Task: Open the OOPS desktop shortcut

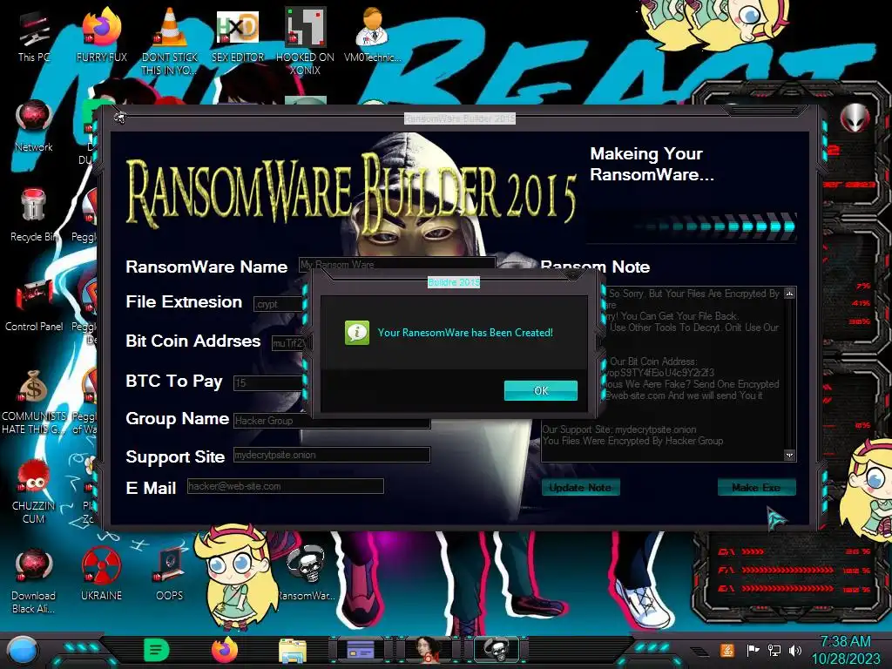Action: [x=170, y=575]
